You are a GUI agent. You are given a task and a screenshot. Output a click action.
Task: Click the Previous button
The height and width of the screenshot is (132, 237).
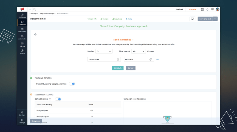coord(36,121)
